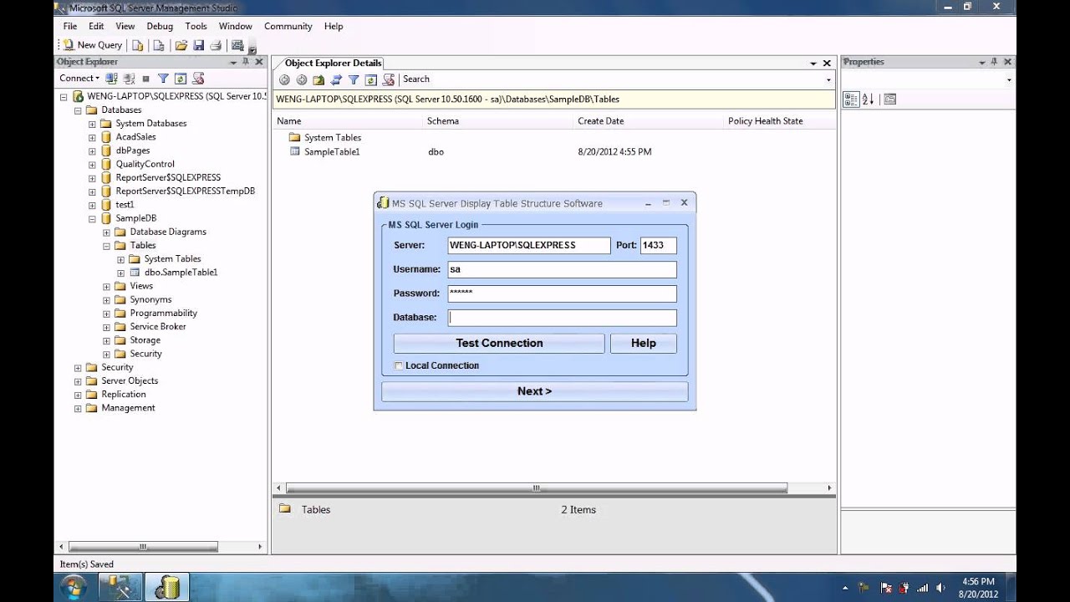Viewport: 1070px width, 602px height.
Task: Collapse the SampleDB database node
Action: (x=92, y=219)
